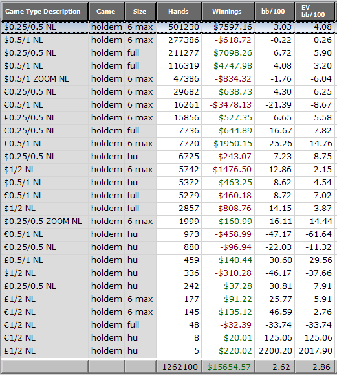Screen dimensions: 337x375
Task: Click the total winnings $15654.57 cell
Action: 228,367
